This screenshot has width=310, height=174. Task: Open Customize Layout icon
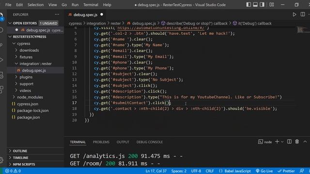coord(272,4)
